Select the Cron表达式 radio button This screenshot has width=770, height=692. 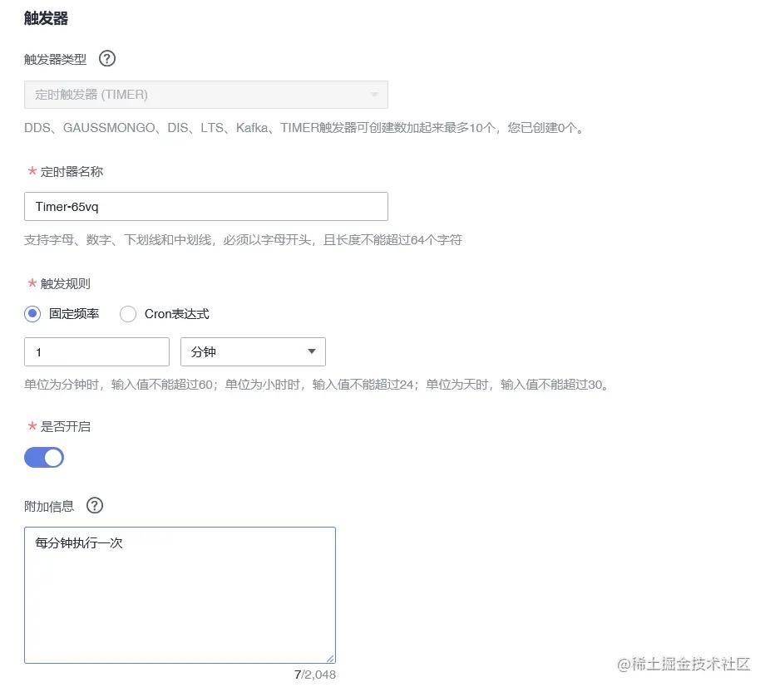pyautogui.click(x=128, y=314)
